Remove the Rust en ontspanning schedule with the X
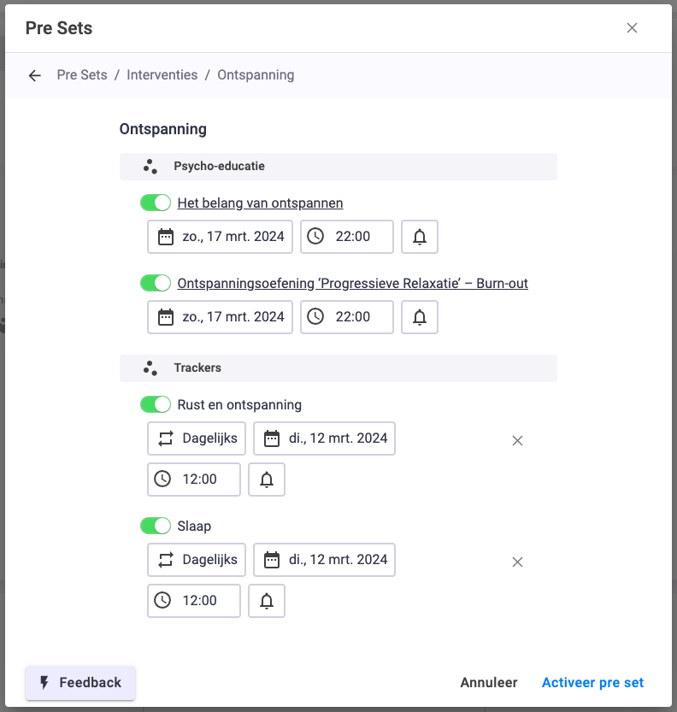 point(517,440)
